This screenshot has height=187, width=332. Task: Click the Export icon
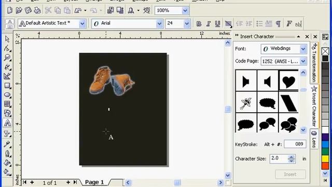point(120,10)
